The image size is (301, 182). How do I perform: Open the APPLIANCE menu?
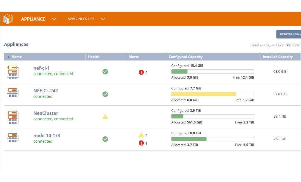33,19
